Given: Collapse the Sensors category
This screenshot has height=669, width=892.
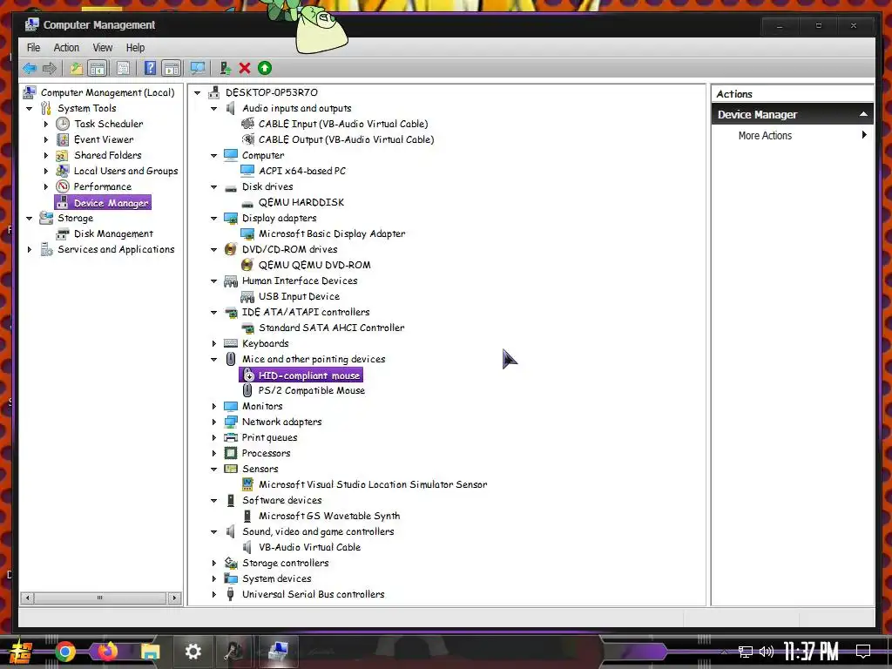Looking at the screenshot, I should tap(214, 470).
